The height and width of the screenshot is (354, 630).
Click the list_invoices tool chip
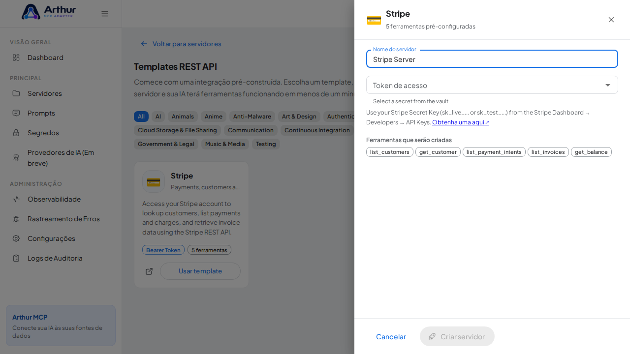pos(548,152)
